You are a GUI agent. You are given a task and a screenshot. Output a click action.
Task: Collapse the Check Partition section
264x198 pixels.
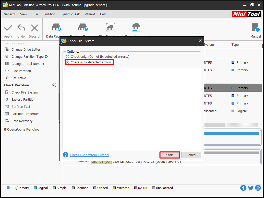[54, 85]
